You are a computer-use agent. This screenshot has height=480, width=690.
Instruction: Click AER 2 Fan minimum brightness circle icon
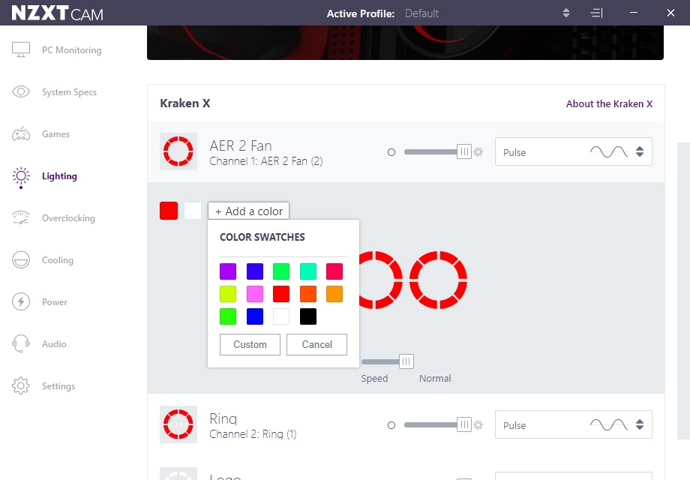click(391, 152)
